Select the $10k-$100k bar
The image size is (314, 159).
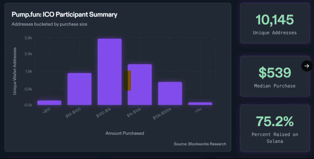170,93
